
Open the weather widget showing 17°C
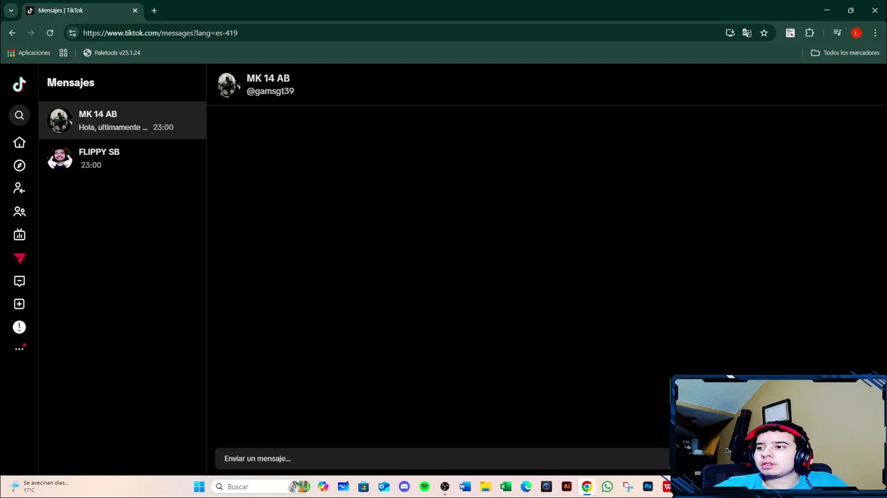[x=40, y=486]
